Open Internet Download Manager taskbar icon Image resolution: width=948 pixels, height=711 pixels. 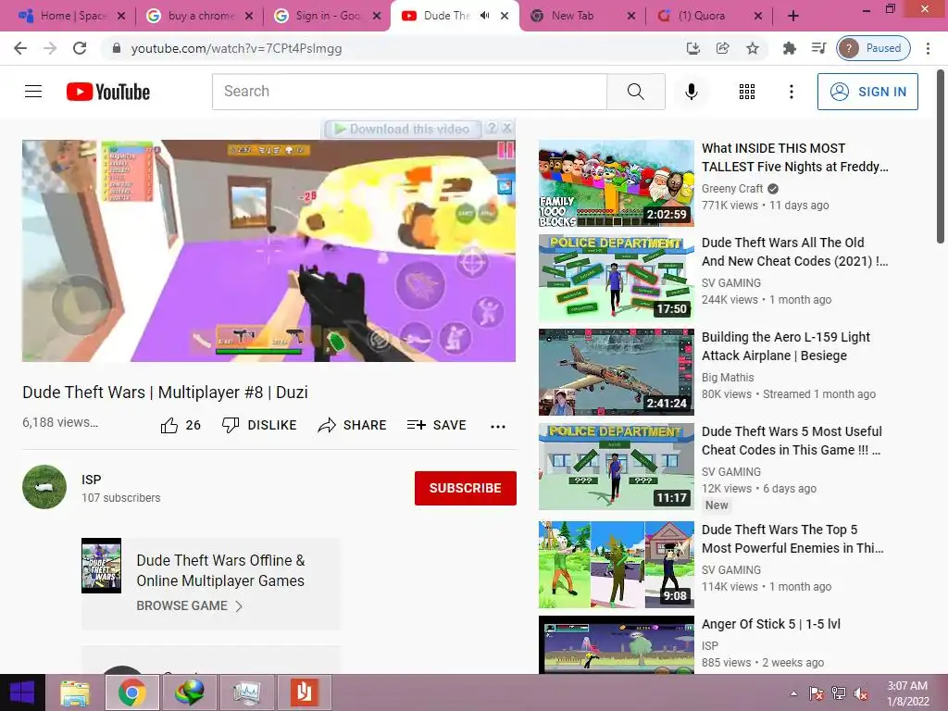point(189,692)
